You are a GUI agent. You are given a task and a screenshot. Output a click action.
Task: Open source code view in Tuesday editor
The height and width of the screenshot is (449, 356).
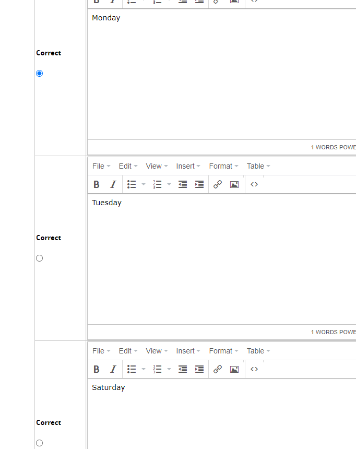[x=254, y=184]
